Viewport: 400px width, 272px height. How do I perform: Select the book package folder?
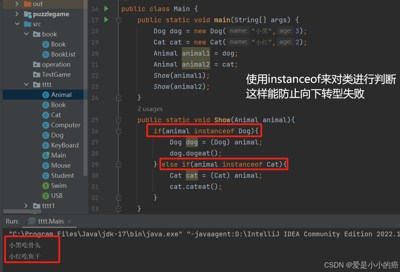tap(45, 34)
